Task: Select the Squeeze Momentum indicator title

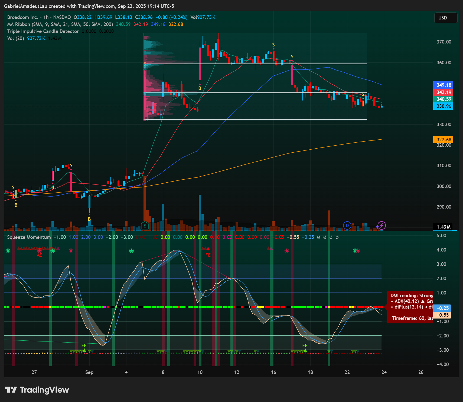Action: [29, 237]
